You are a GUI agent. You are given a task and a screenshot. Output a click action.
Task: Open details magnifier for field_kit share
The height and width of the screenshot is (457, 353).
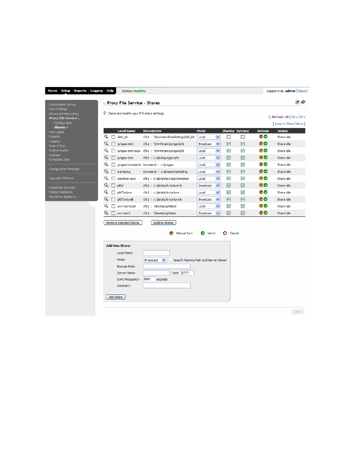(x=106, y=137)
